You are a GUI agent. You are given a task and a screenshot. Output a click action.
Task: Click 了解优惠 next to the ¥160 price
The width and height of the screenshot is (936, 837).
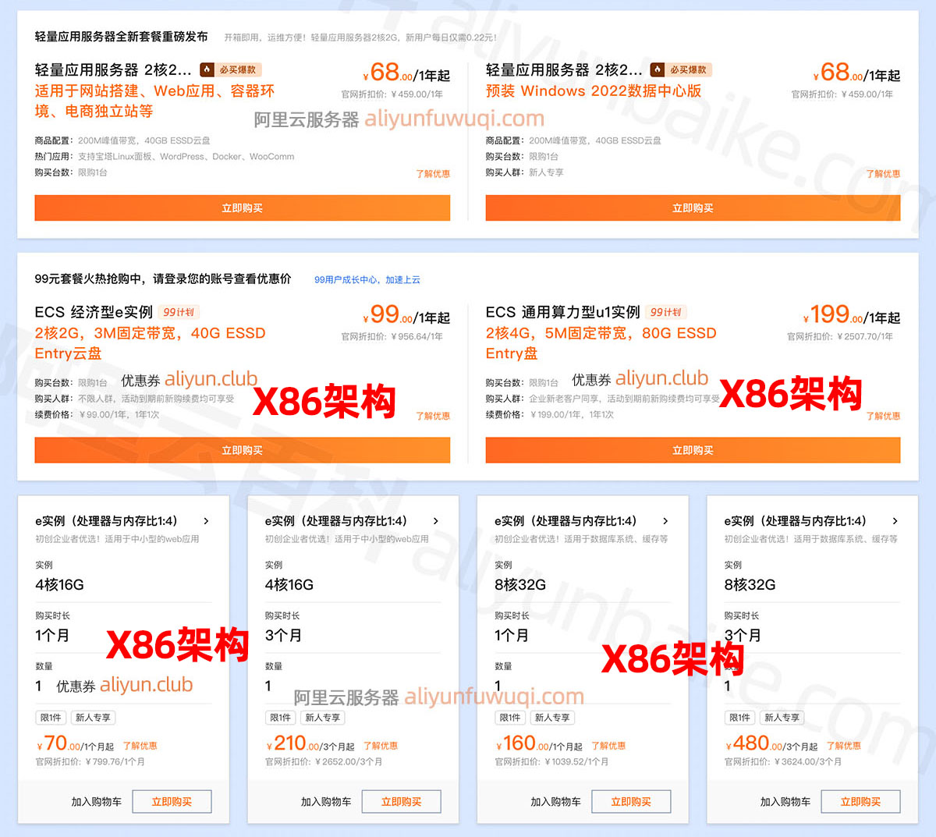(x=608, y=746)
